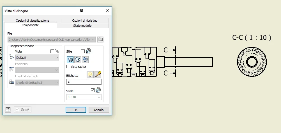Expand the Scala 1 : 10 dropdown
Viewport: 281px width, 133px height.
point(84,97)
